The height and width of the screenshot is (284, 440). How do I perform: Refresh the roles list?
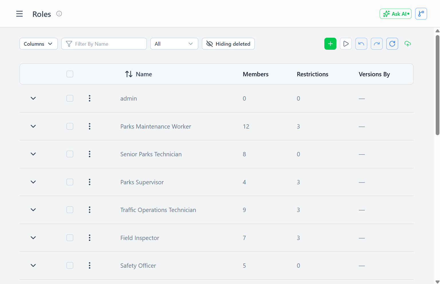[392, 44]
